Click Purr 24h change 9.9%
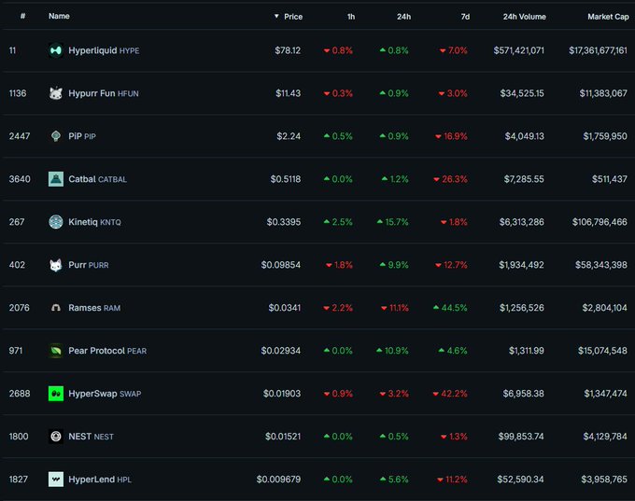Viewport: 635px width, 501px height. 394,265
